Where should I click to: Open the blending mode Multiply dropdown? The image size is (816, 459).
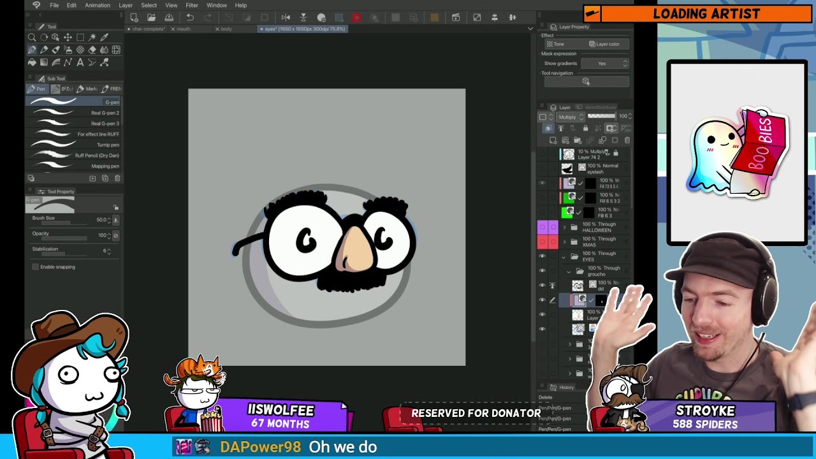571,117
